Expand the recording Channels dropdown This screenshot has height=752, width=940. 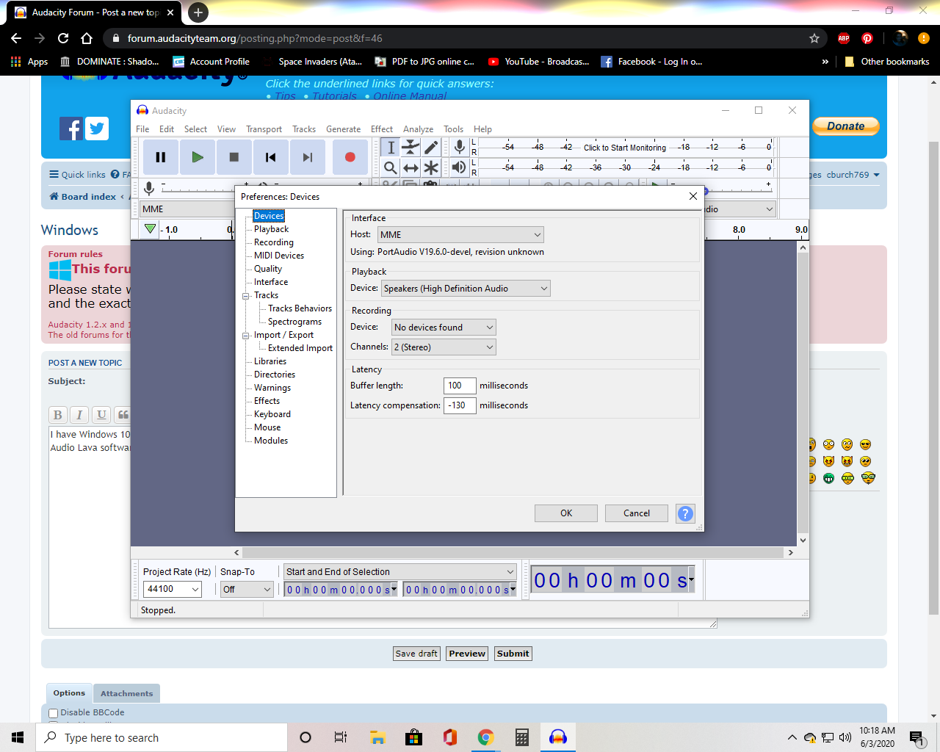(444, 347)
